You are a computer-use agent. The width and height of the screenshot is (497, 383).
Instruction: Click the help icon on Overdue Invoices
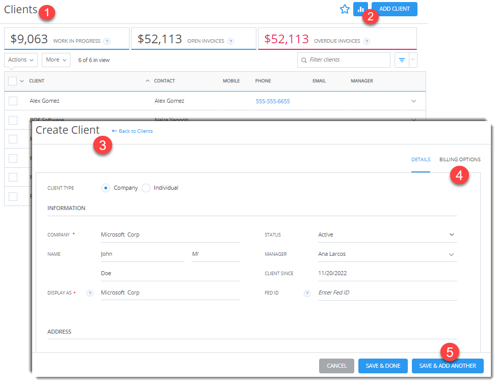(368, 41)
